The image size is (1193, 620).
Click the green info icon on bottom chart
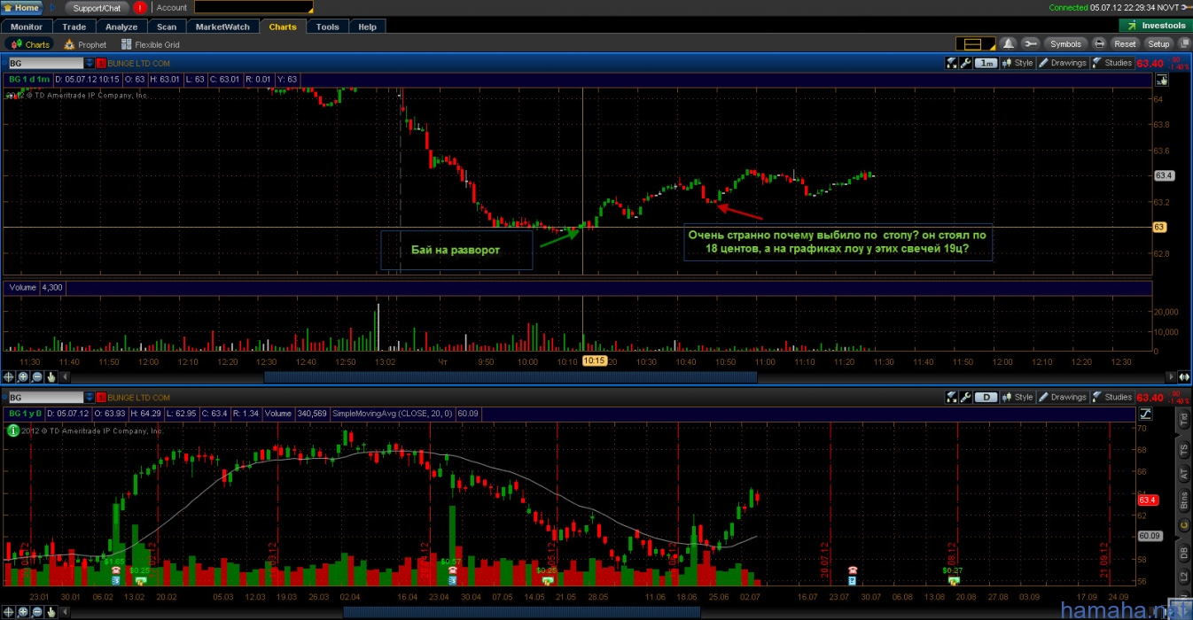(12, 430)
